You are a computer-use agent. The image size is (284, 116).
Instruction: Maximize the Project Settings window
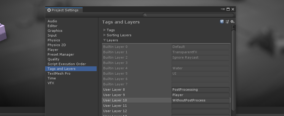(x=228, y=9)
